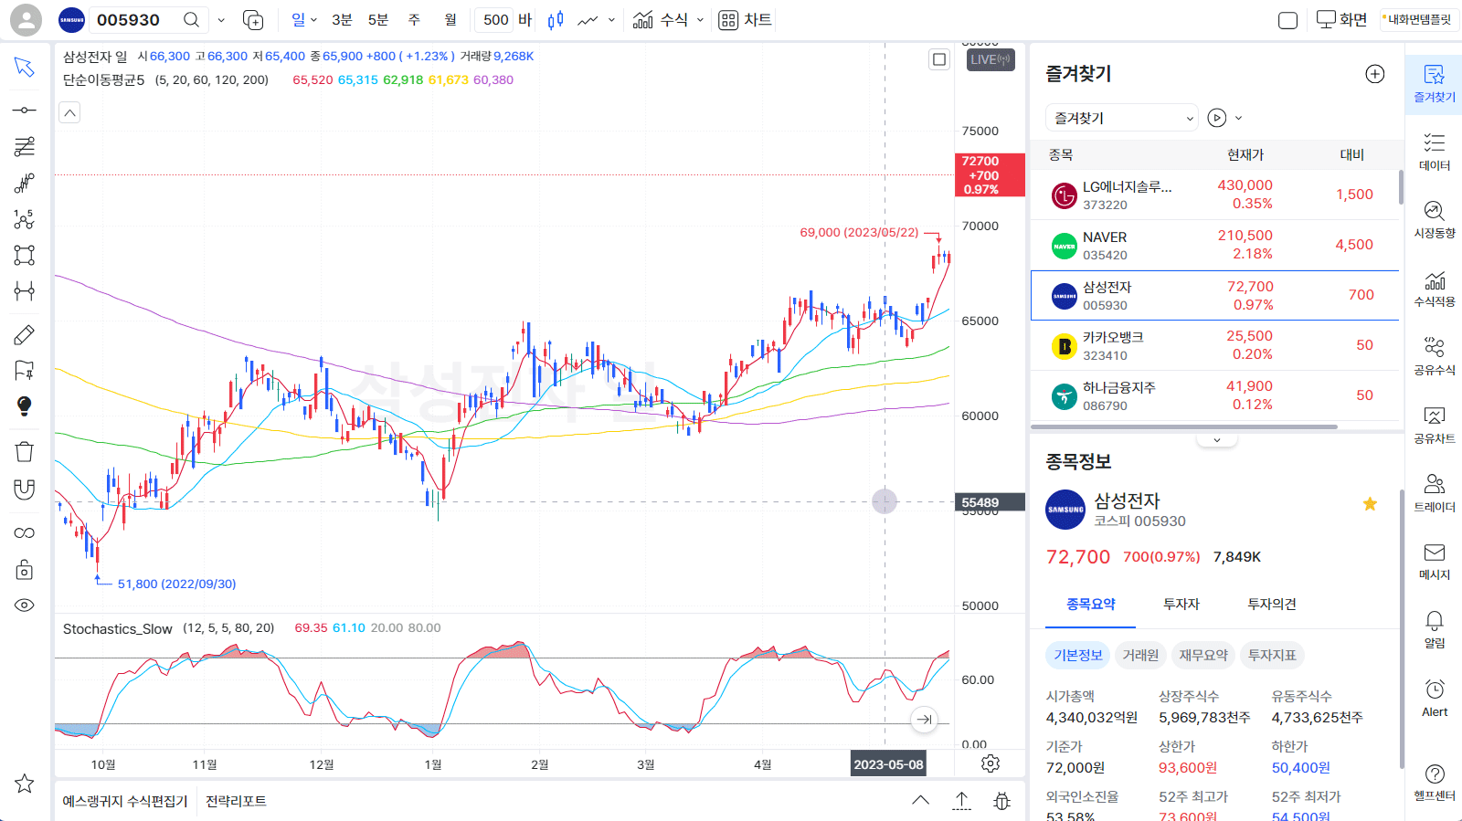Open the 메시지 envelope panel

point(1434,561)
